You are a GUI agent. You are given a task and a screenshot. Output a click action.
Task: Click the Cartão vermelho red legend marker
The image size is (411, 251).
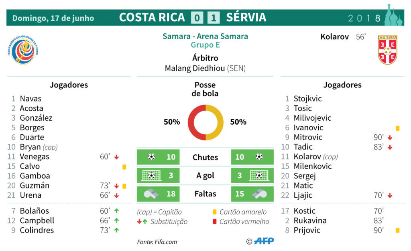tap(214, 222)
